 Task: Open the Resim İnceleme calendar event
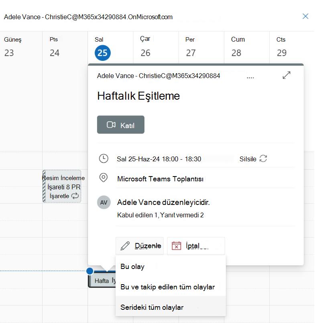coord(62,186)
